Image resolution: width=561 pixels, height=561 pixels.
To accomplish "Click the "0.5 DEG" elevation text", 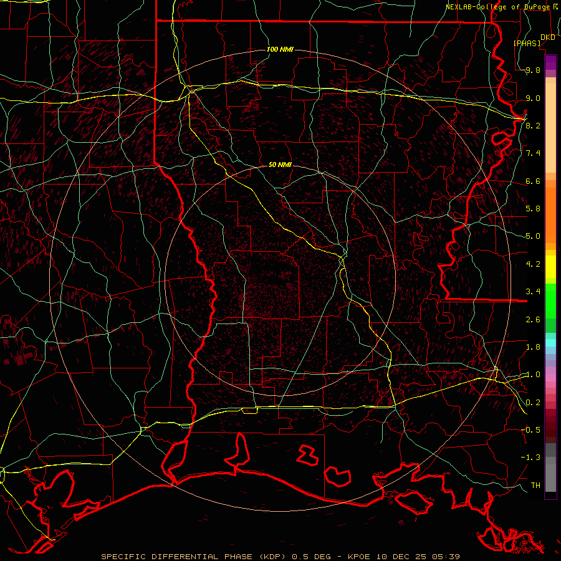I will [x=312, y=557].
